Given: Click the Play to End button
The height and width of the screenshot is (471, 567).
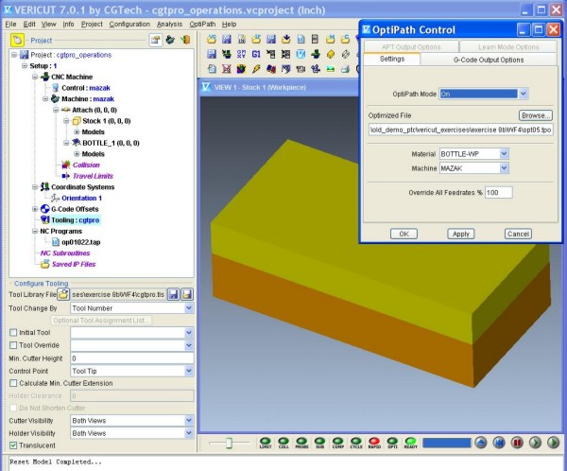Looking at the screenshot, I should click(553, 443).
